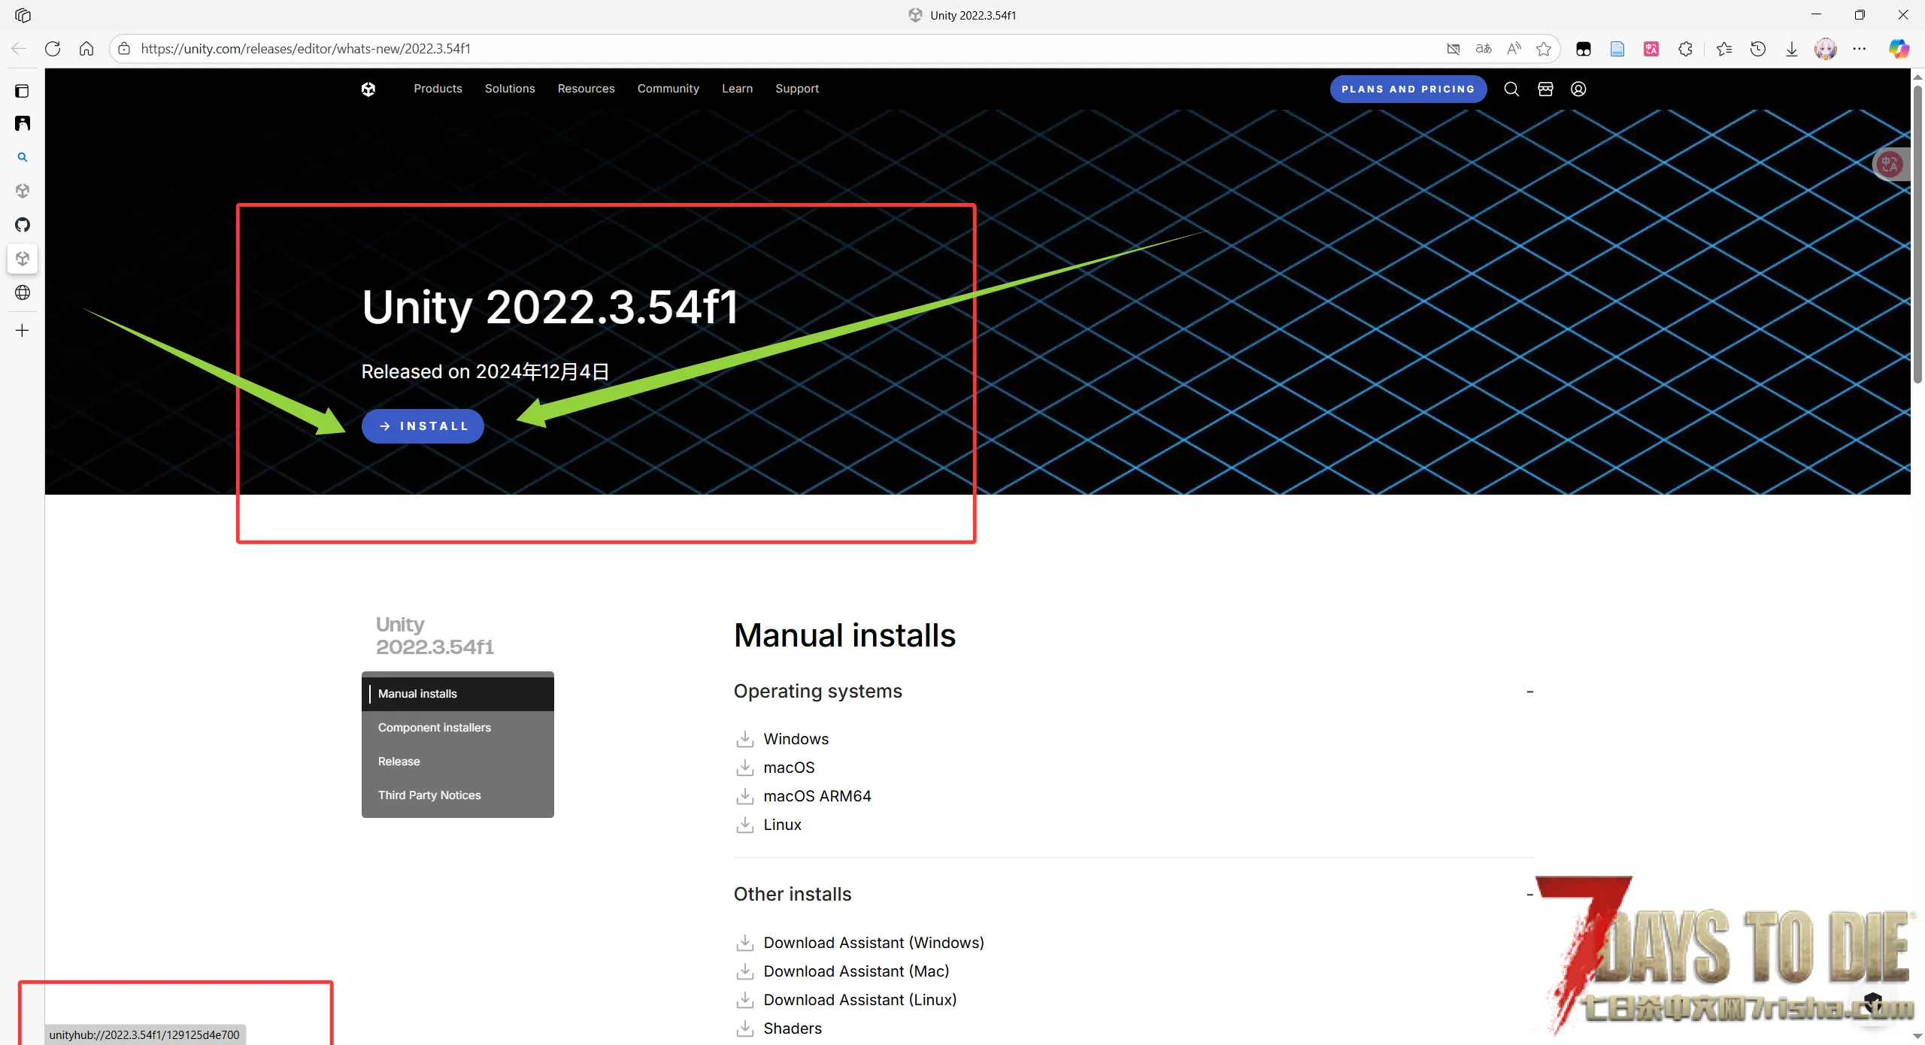Select Third Party Notices in side navigation
Screen dimensions: 1925x1045
point(457,795)
